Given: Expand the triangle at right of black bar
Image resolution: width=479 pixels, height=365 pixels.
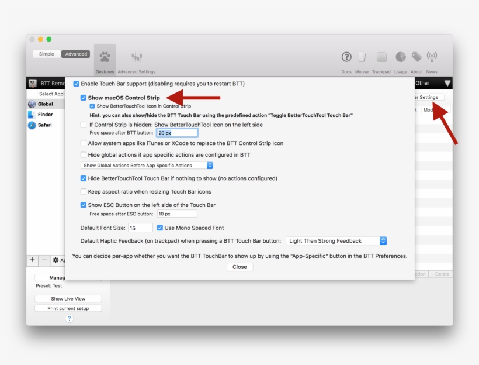Looking at the screenshot, I should coord(447,83).
